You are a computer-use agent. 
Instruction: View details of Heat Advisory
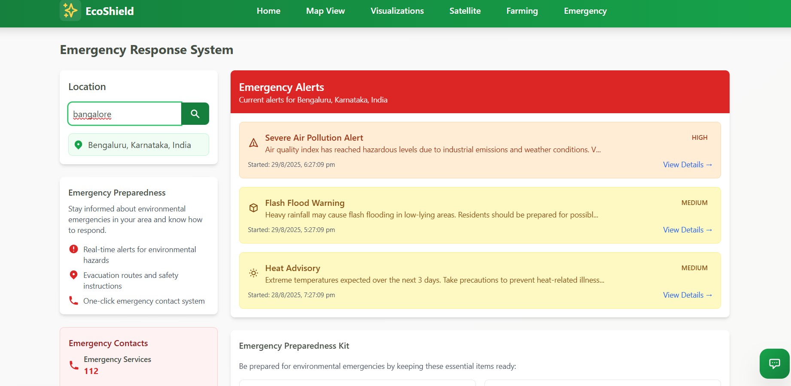click(688, 295)
